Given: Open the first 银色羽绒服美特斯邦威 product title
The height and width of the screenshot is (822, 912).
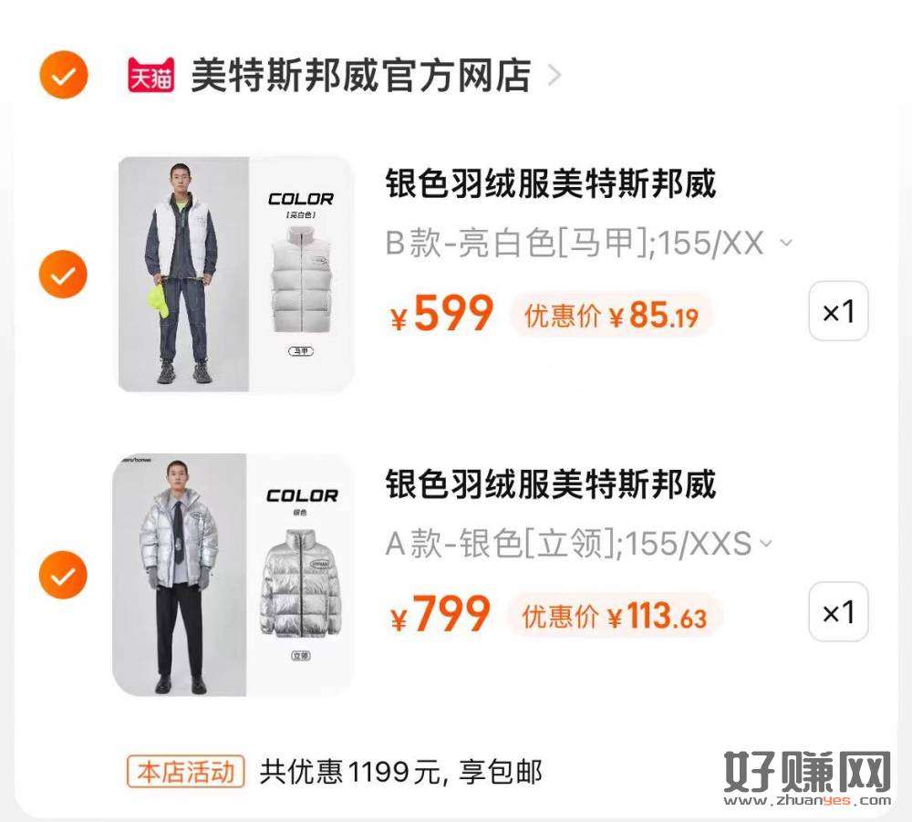Looking at the screenshot, I should (550, 183).
